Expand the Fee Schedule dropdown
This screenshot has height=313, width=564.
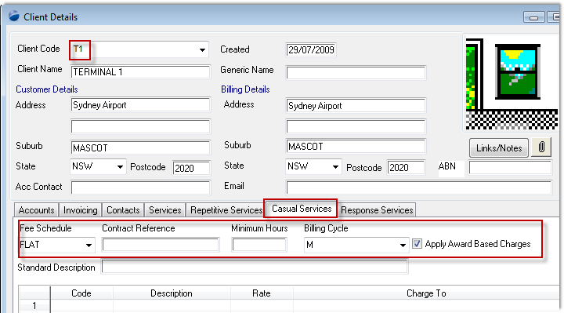[89, 246]
